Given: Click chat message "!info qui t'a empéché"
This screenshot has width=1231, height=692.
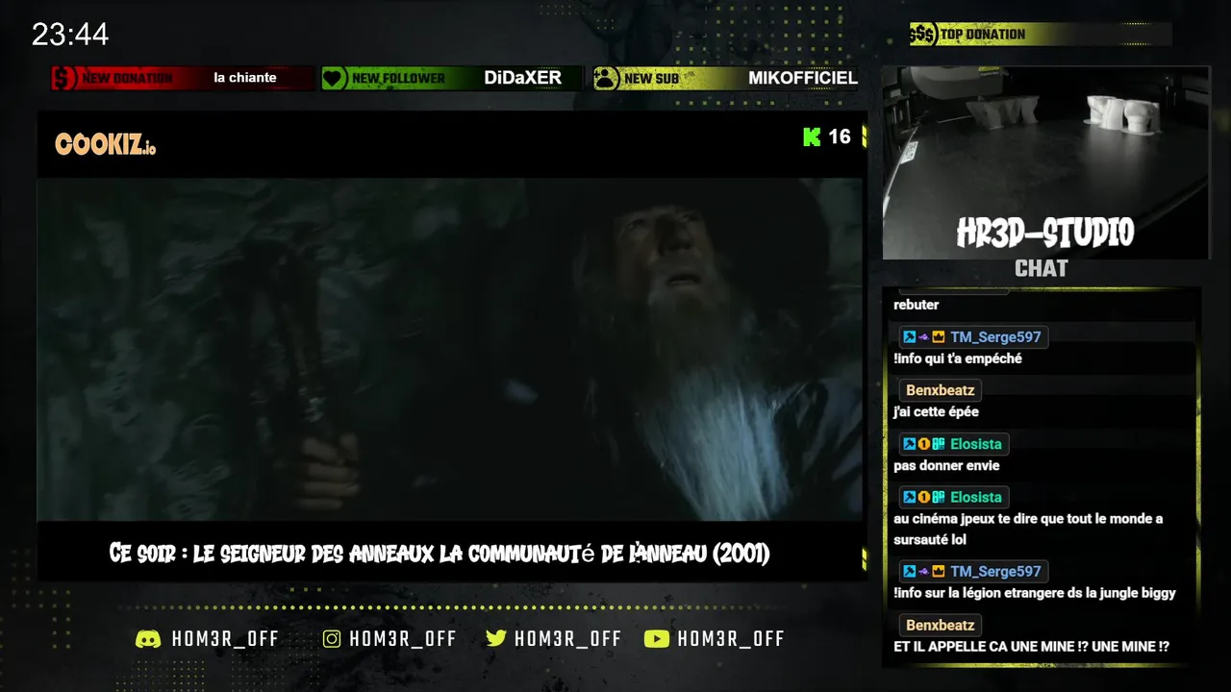Looking at the screenshot, I should 958,358.
